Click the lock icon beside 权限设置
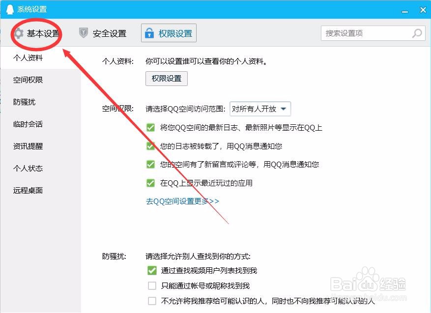 pos(149,33)
